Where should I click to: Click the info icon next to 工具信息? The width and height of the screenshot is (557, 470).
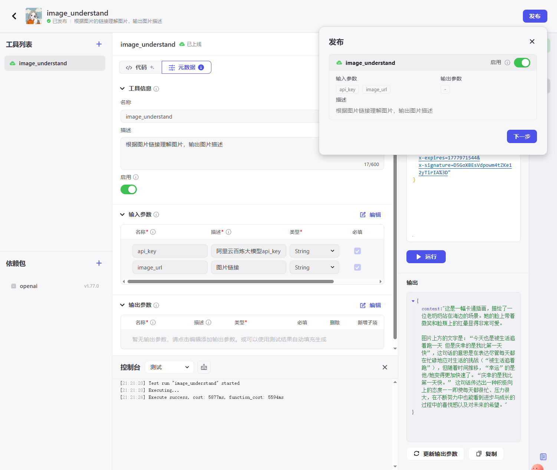[156, 89]
